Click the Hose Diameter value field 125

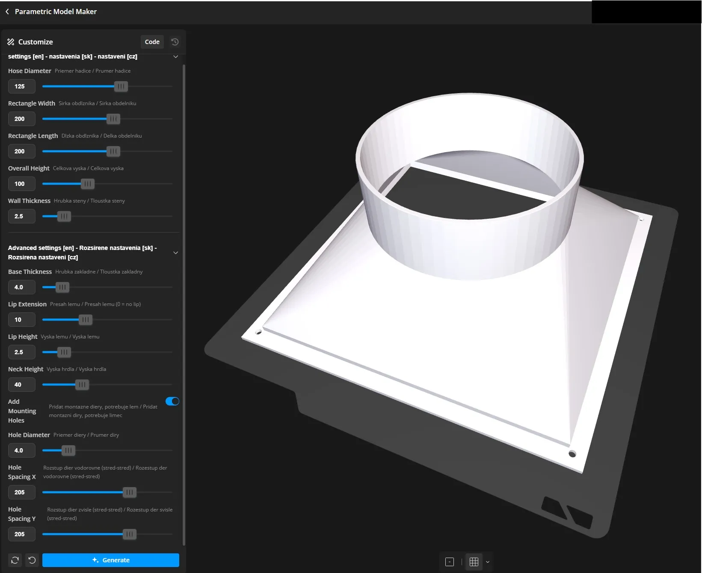tap(22, 86)
